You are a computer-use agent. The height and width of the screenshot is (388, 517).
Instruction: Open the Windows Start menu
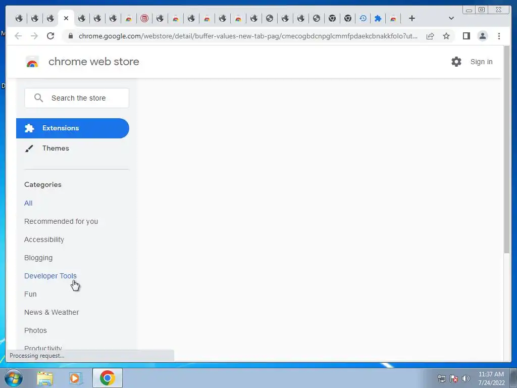point(14,378)
